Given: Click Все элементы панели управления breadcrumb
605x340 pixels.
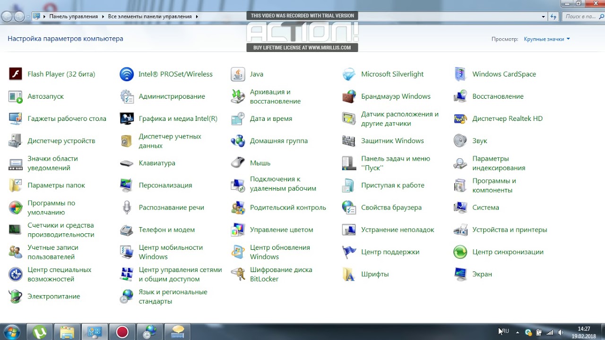Looking at the screenshot, I should click(150, 17).
